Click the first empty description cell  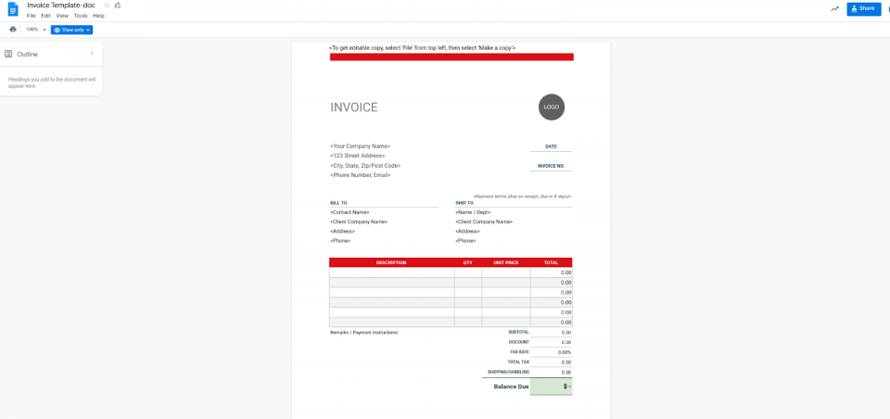click(x=391, y=273)
